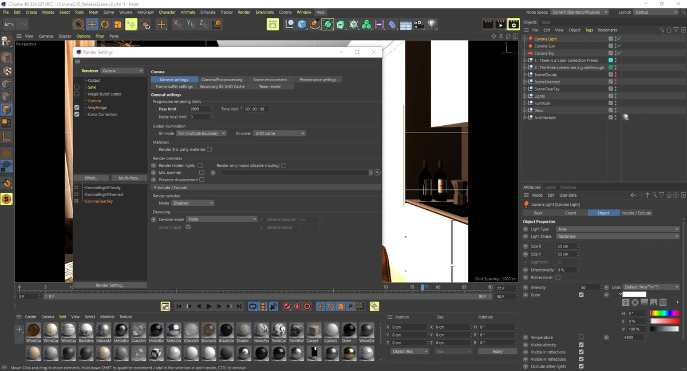Switch to Frame buffer settings tab
The width and height of the screenshot is (687, 371).
(174, 86)
